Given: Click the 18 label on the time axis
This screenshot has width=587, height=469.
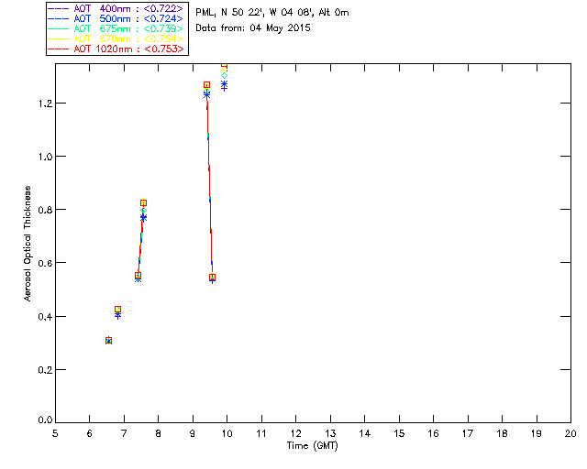Looking at the screenshot, I should coord(502,433).
